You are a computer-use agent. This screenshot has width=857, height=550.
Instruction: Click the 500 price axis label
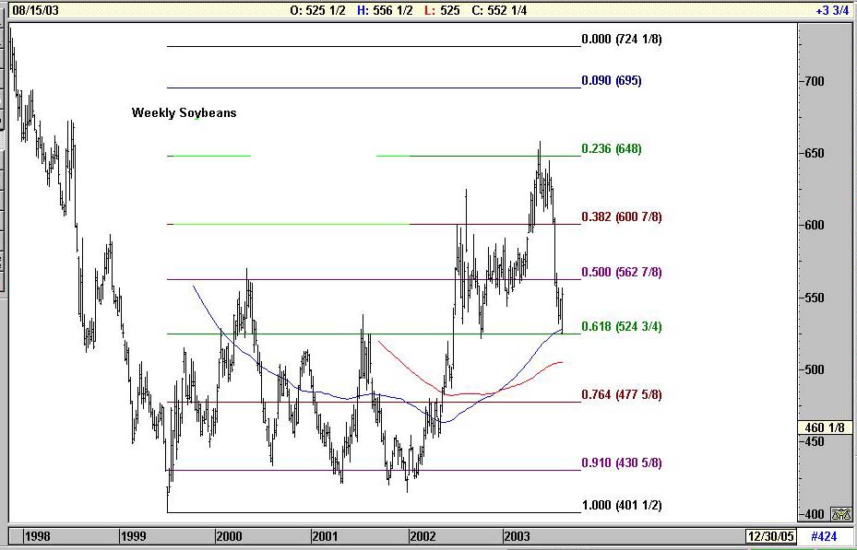[x=814, y=370]
